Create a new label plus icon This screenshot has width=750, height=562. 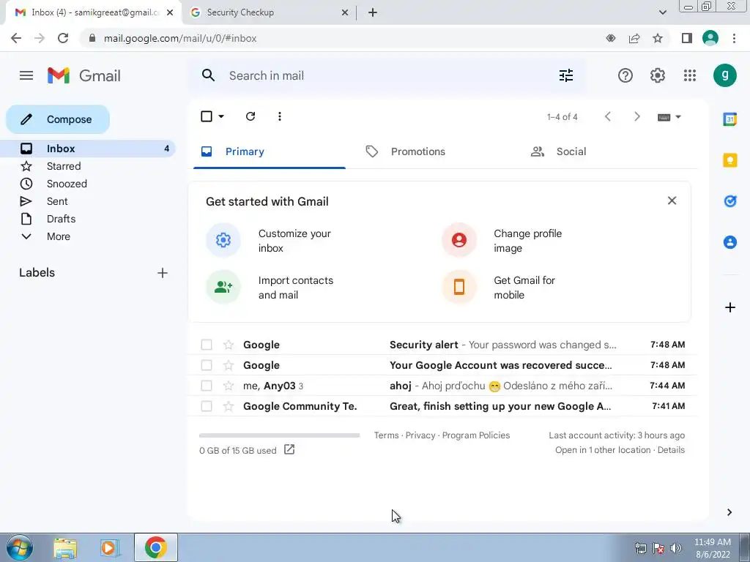click(x=163, y=273)
